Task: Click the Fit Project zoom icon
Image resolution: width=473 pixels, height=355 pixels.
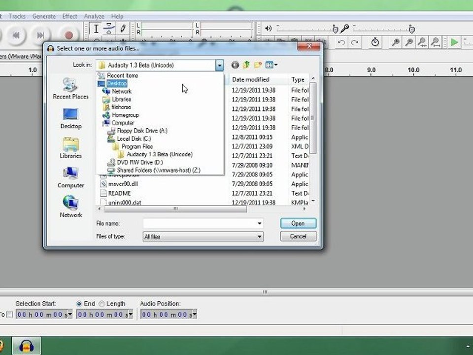Action: pyautogui.click(x=435, y=42)
